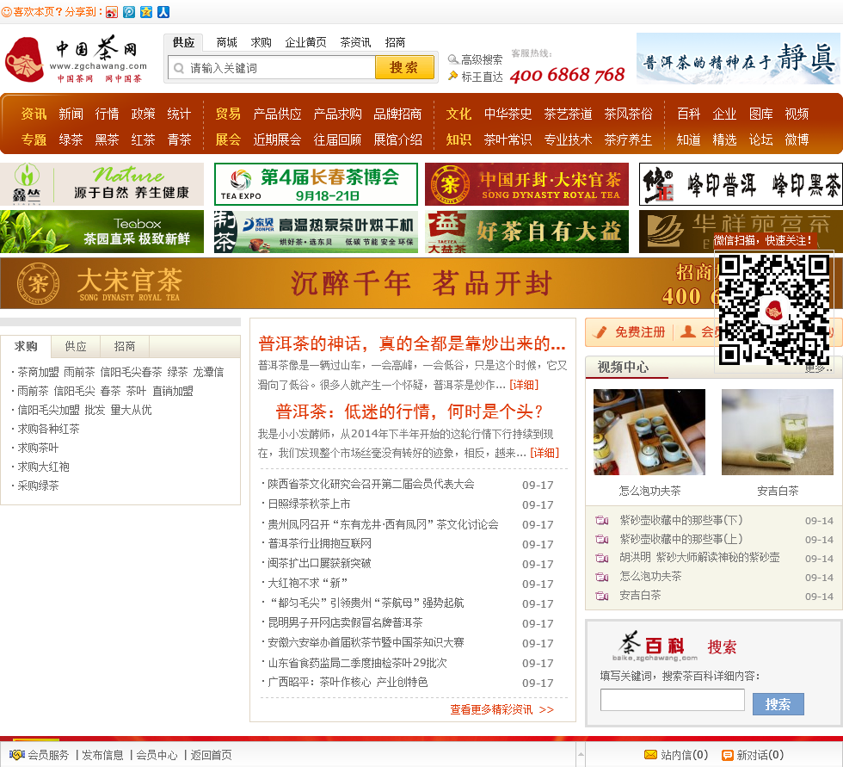Open 黑茶 navigation link

(107, 139)
